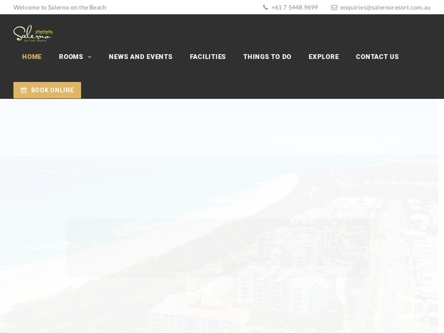Select Things To Do in the navigation
Viewport: 444px width, 333px height.
pos(267,56)
